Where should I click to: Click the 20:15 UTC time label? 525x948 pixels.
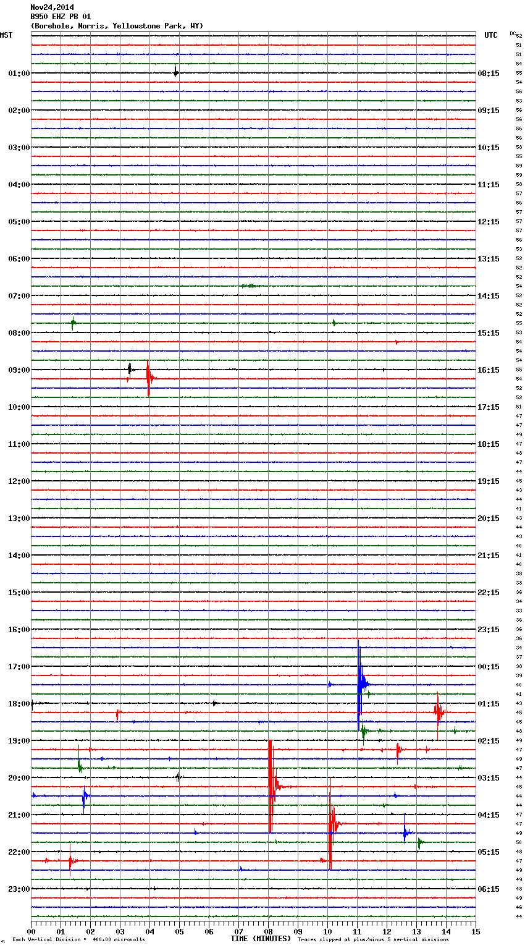pyautogui.click(x=489, y=518)
